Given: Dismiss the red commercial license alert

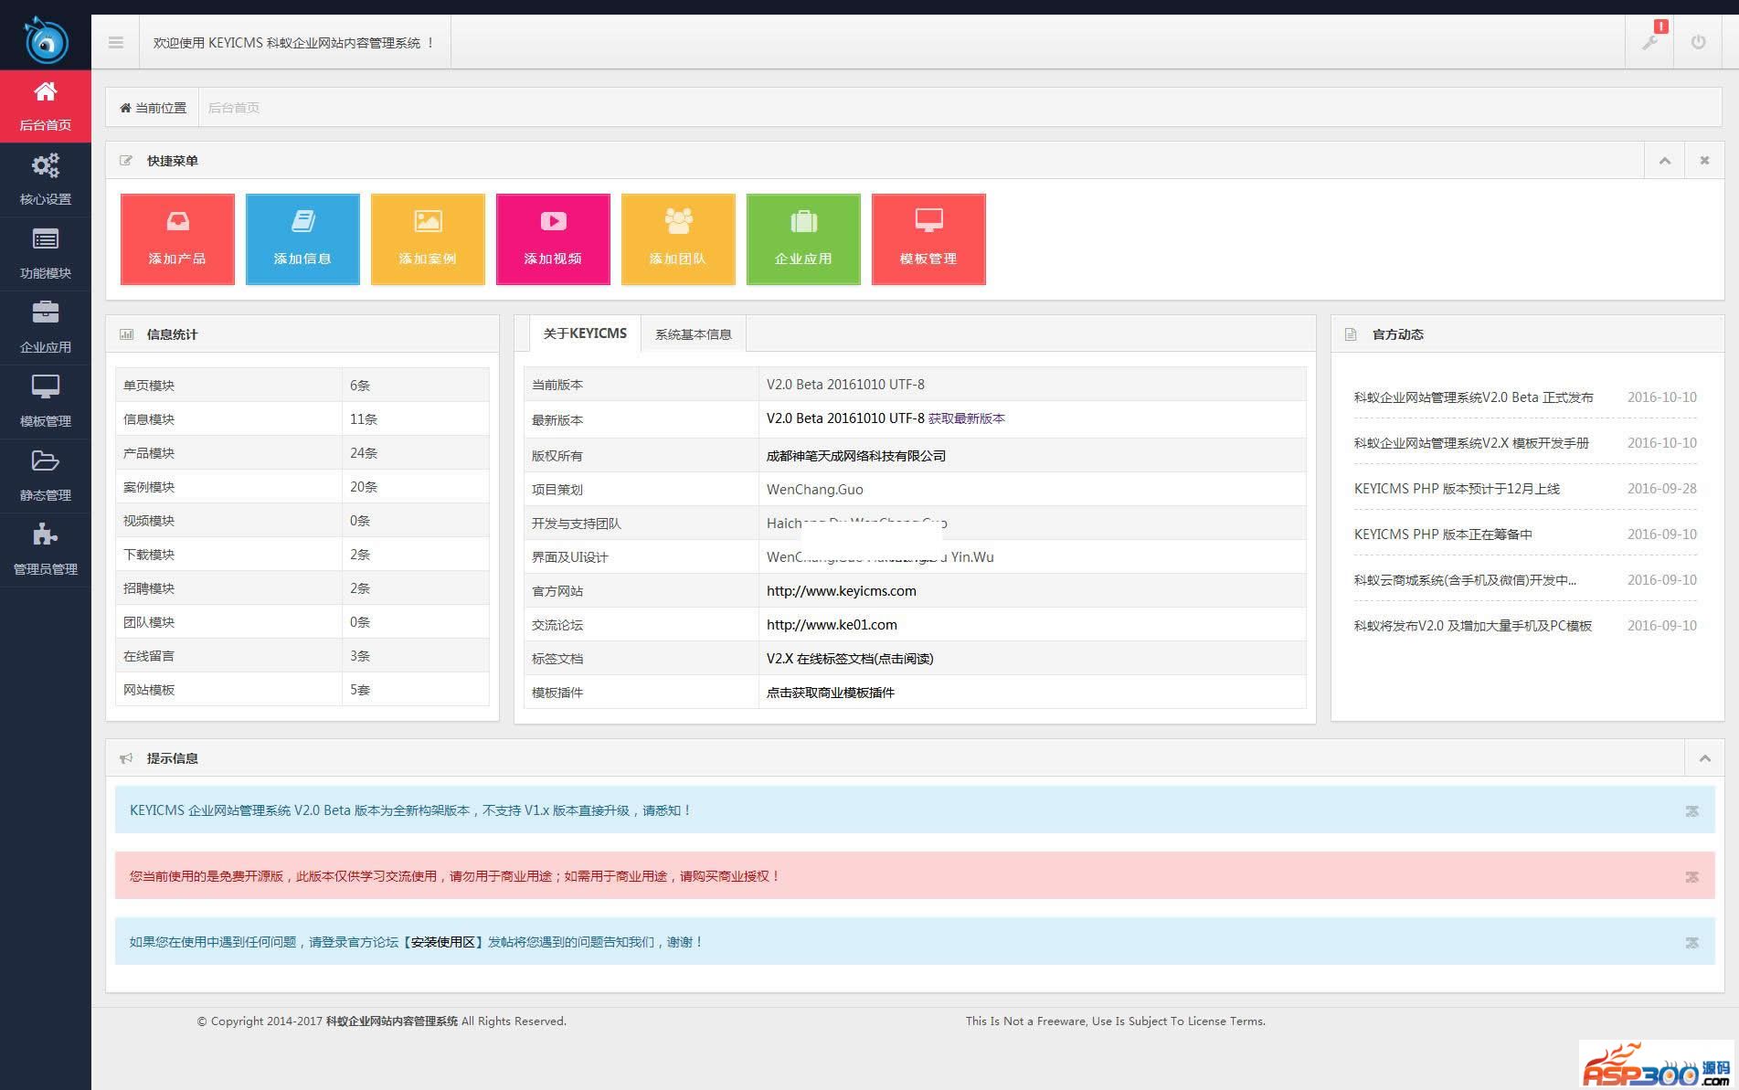Looking at the screenshot, I should tap(1691, 876).
